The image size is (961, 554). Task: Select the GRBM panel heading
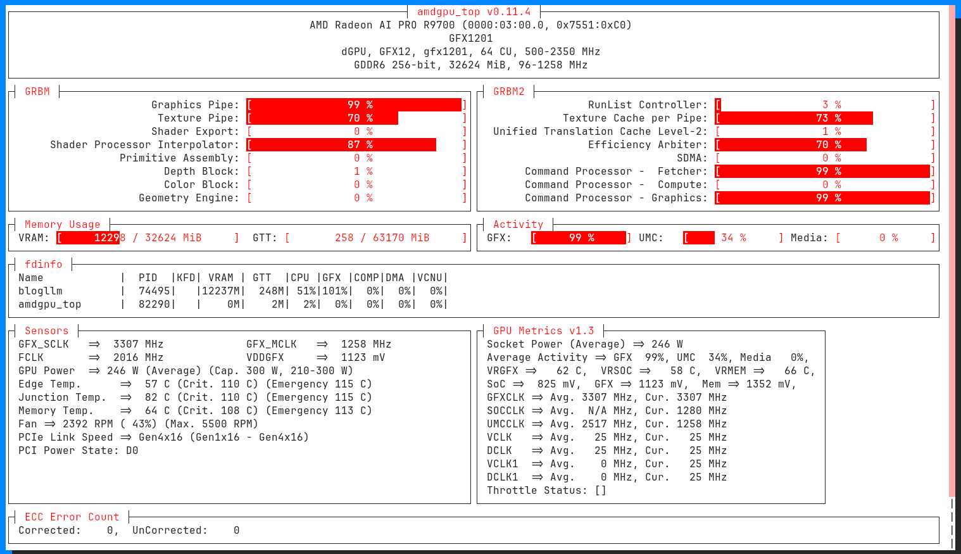37,91
